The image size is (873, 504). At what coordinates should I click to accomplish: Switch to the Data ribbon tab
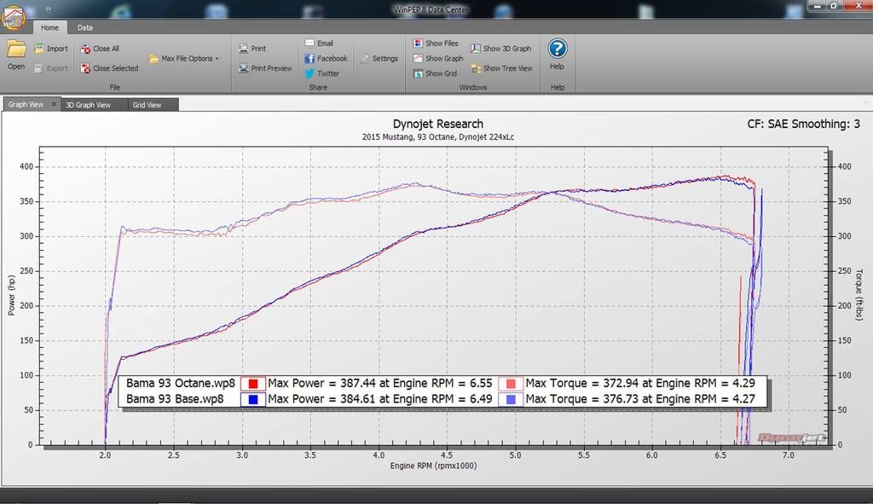85,27
